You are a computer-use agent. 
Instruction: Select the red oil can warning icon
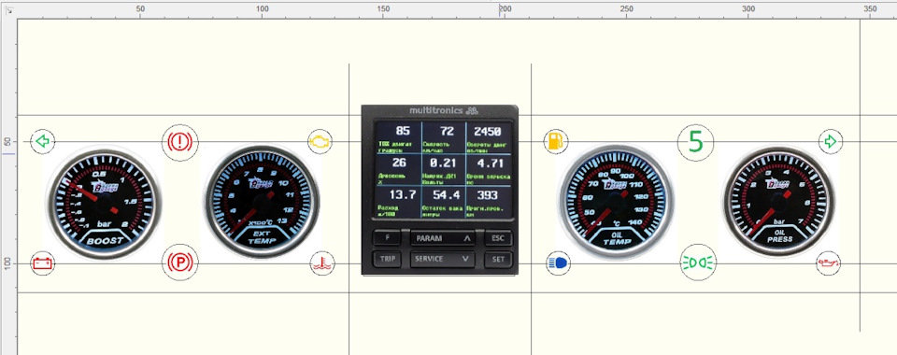point(829,263)
